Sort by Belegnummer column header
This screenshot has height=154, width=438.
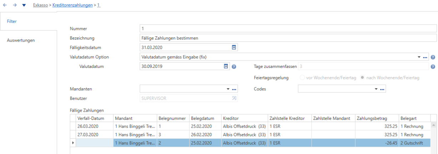pyautogui.click(x=173, y=118)
